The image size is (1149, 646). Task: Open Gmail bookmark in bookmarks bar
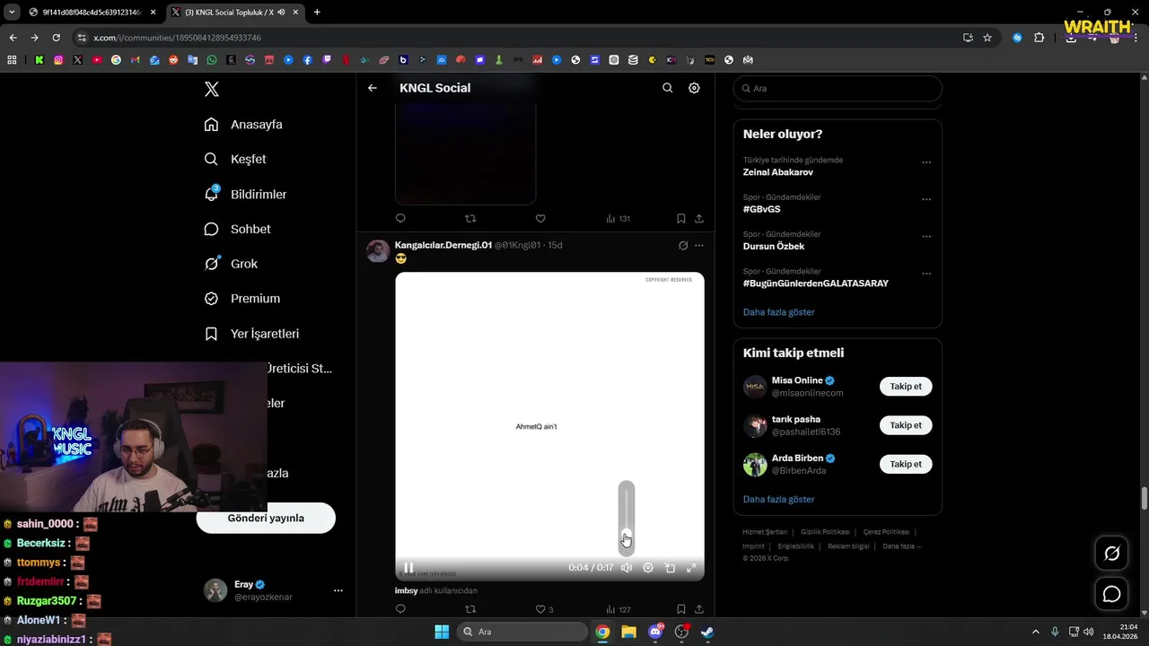point(136,60)
